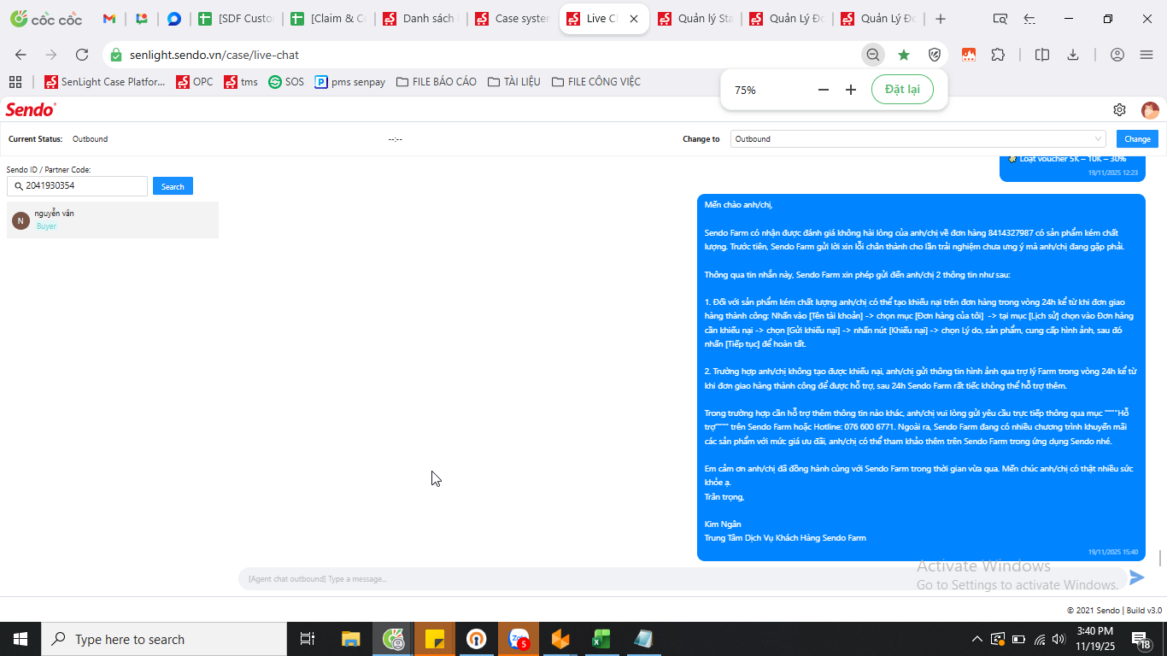Screen dimensions: 1167x656
Task: Open Sticky Notes on the taskbar
Action: pos(435,639)
